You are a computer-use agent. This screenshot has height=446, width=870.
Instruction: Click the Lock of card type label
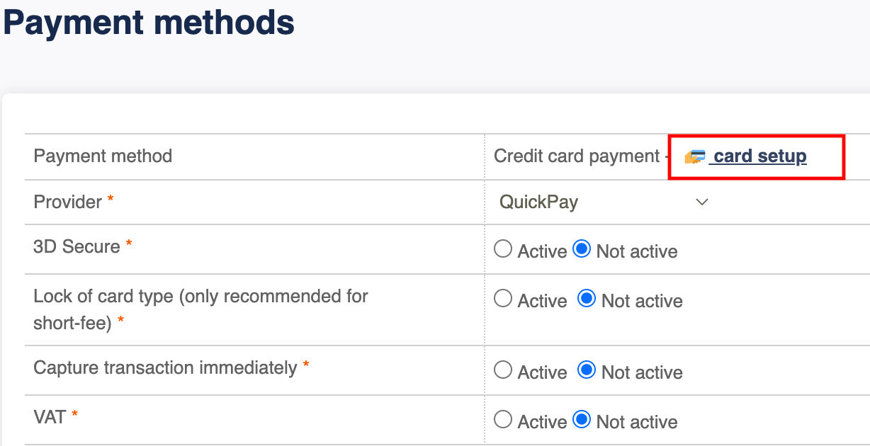pos(200,309)
